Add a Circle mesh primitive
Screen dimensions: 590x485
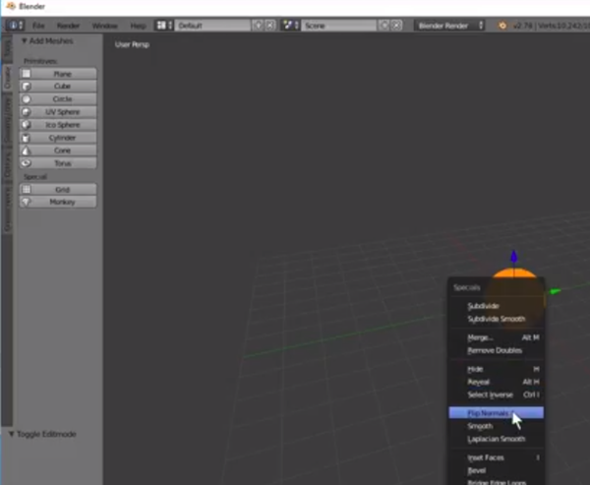[59, 99]
